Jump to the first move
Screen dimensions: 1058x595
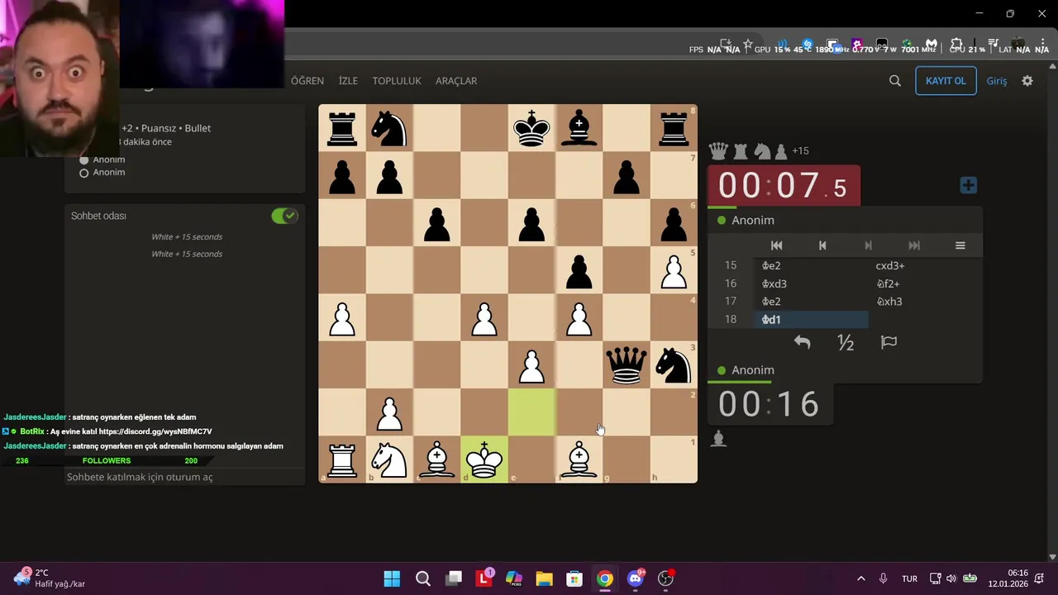coord(776,245)
